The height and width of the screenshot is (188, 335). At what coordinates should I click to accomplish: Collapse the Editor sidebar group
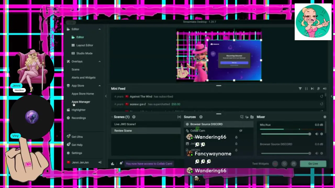99,29
